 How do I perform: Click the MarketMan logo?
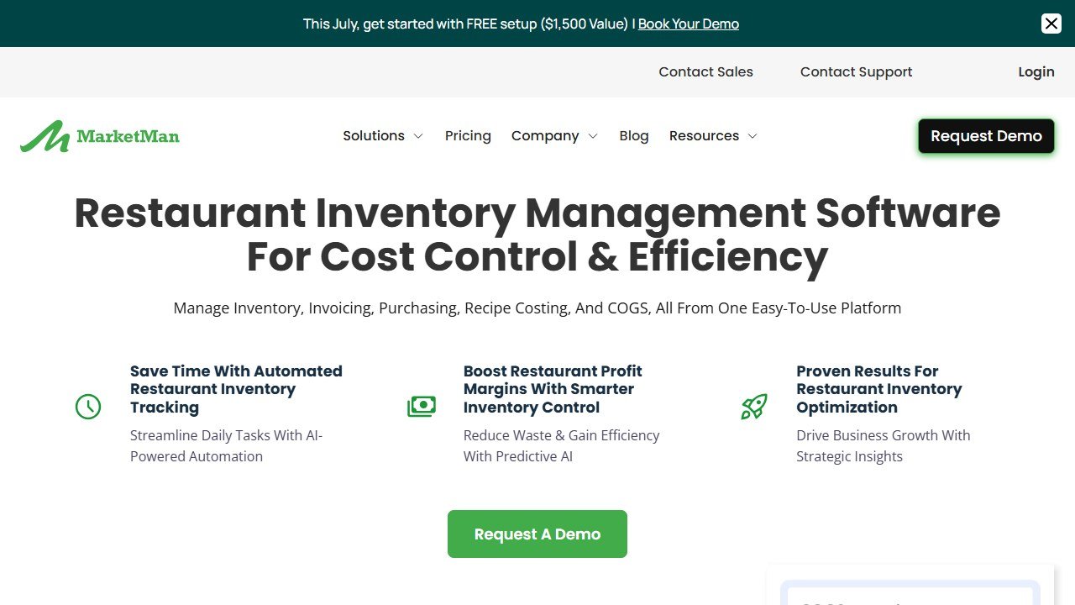[100, 136]
